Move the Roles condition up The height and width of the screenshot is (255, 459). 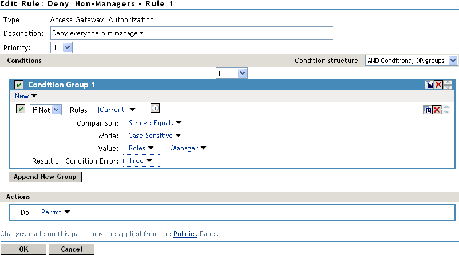pos(446,107)
